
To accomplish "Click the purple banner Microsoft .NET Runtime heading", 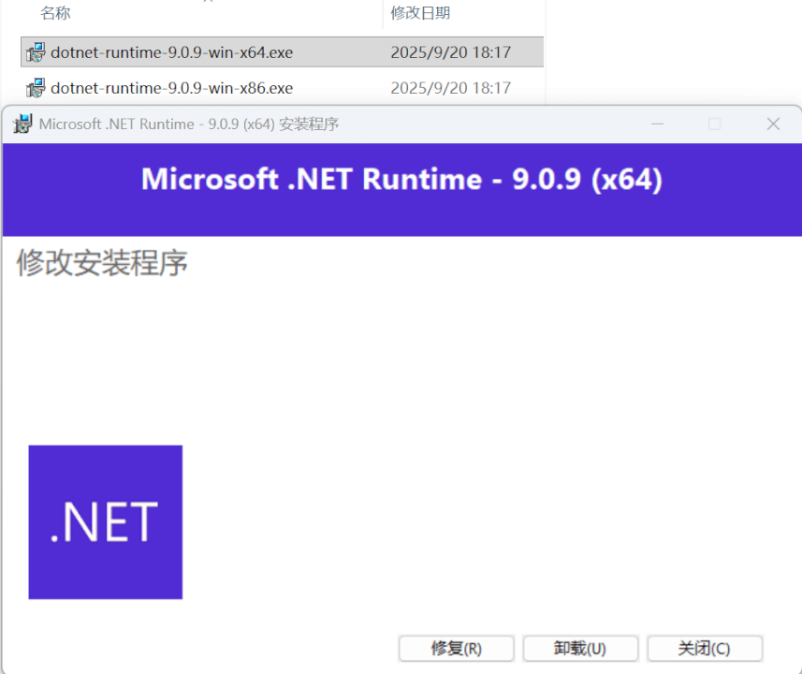I will 401,179.
